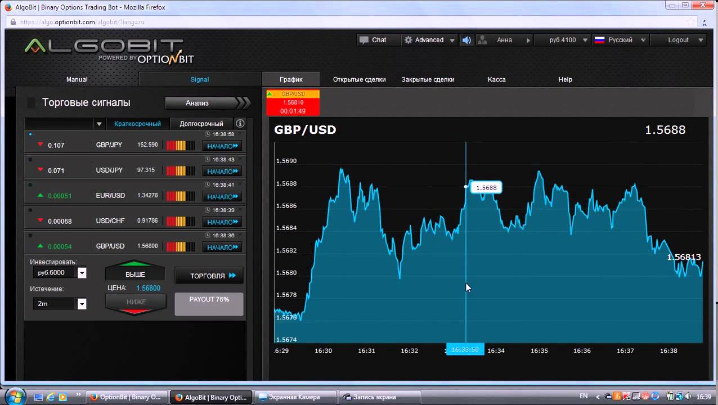Mute sound with the speaker icon
The image size is (718, 405).
[466, 40]
